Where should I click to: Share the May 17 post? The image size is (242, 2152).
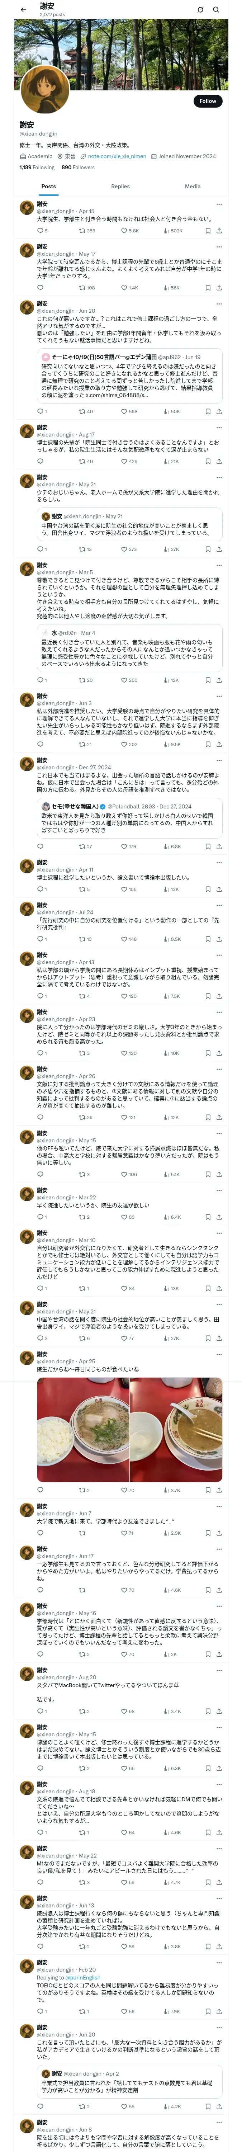[x=219, y=287]
